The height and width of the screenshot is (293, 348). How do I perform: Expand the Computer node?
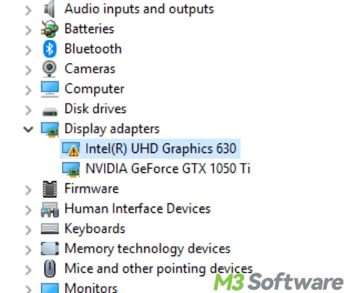click(x=28, y=91)
